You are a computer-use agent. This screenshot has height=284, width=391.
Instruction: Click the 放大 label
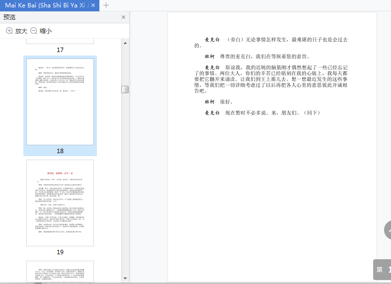[x=21, y=31]
